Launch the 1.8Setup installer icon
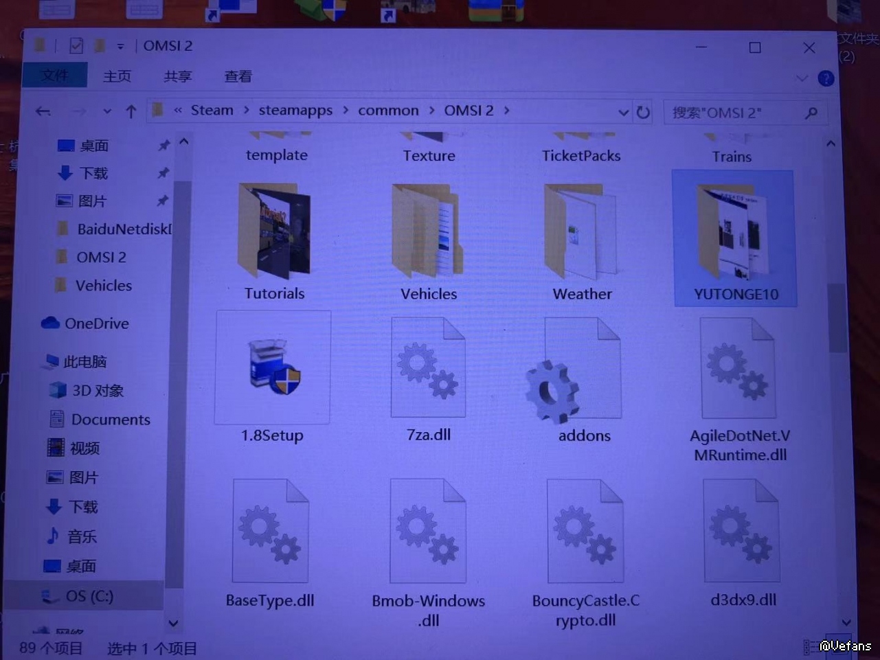This screenshot has width=880, height=660. tap(273, 367)
